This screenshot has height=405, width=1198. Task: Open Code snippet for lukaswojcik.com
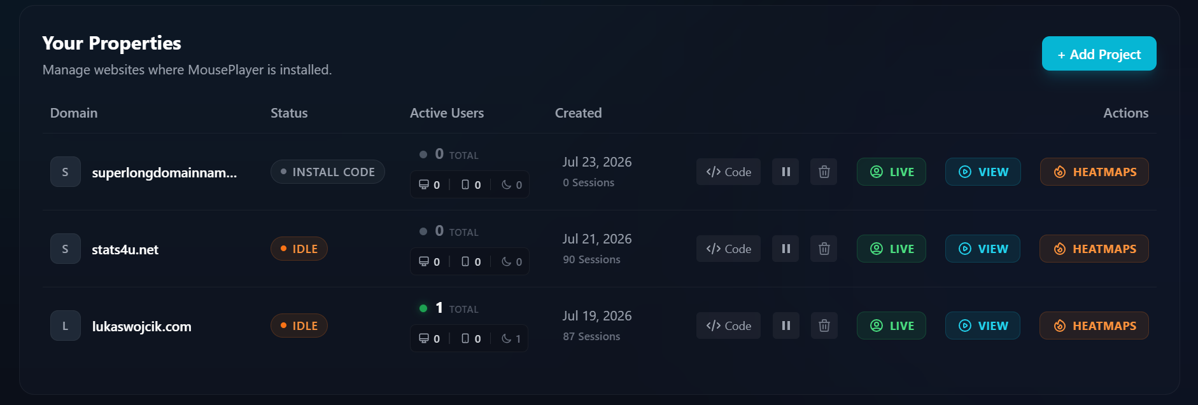(728, 326)
